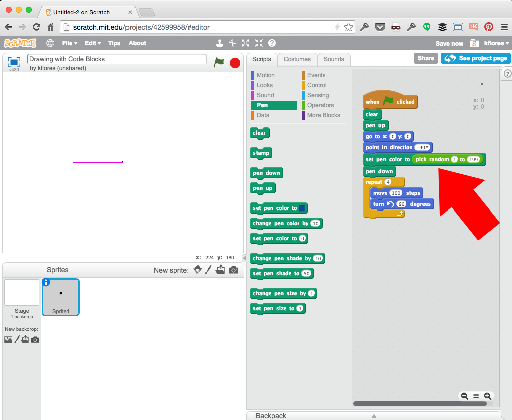Select the Sprite1 thumbnail
The width and height of the screenshot is (512, 420).
tap(61, 297)
